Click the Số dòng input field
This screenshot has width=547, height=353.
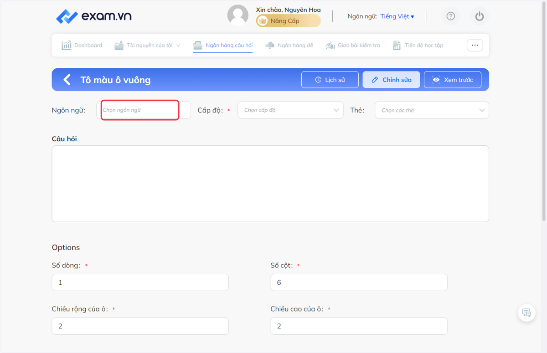[x=140, y=282]
